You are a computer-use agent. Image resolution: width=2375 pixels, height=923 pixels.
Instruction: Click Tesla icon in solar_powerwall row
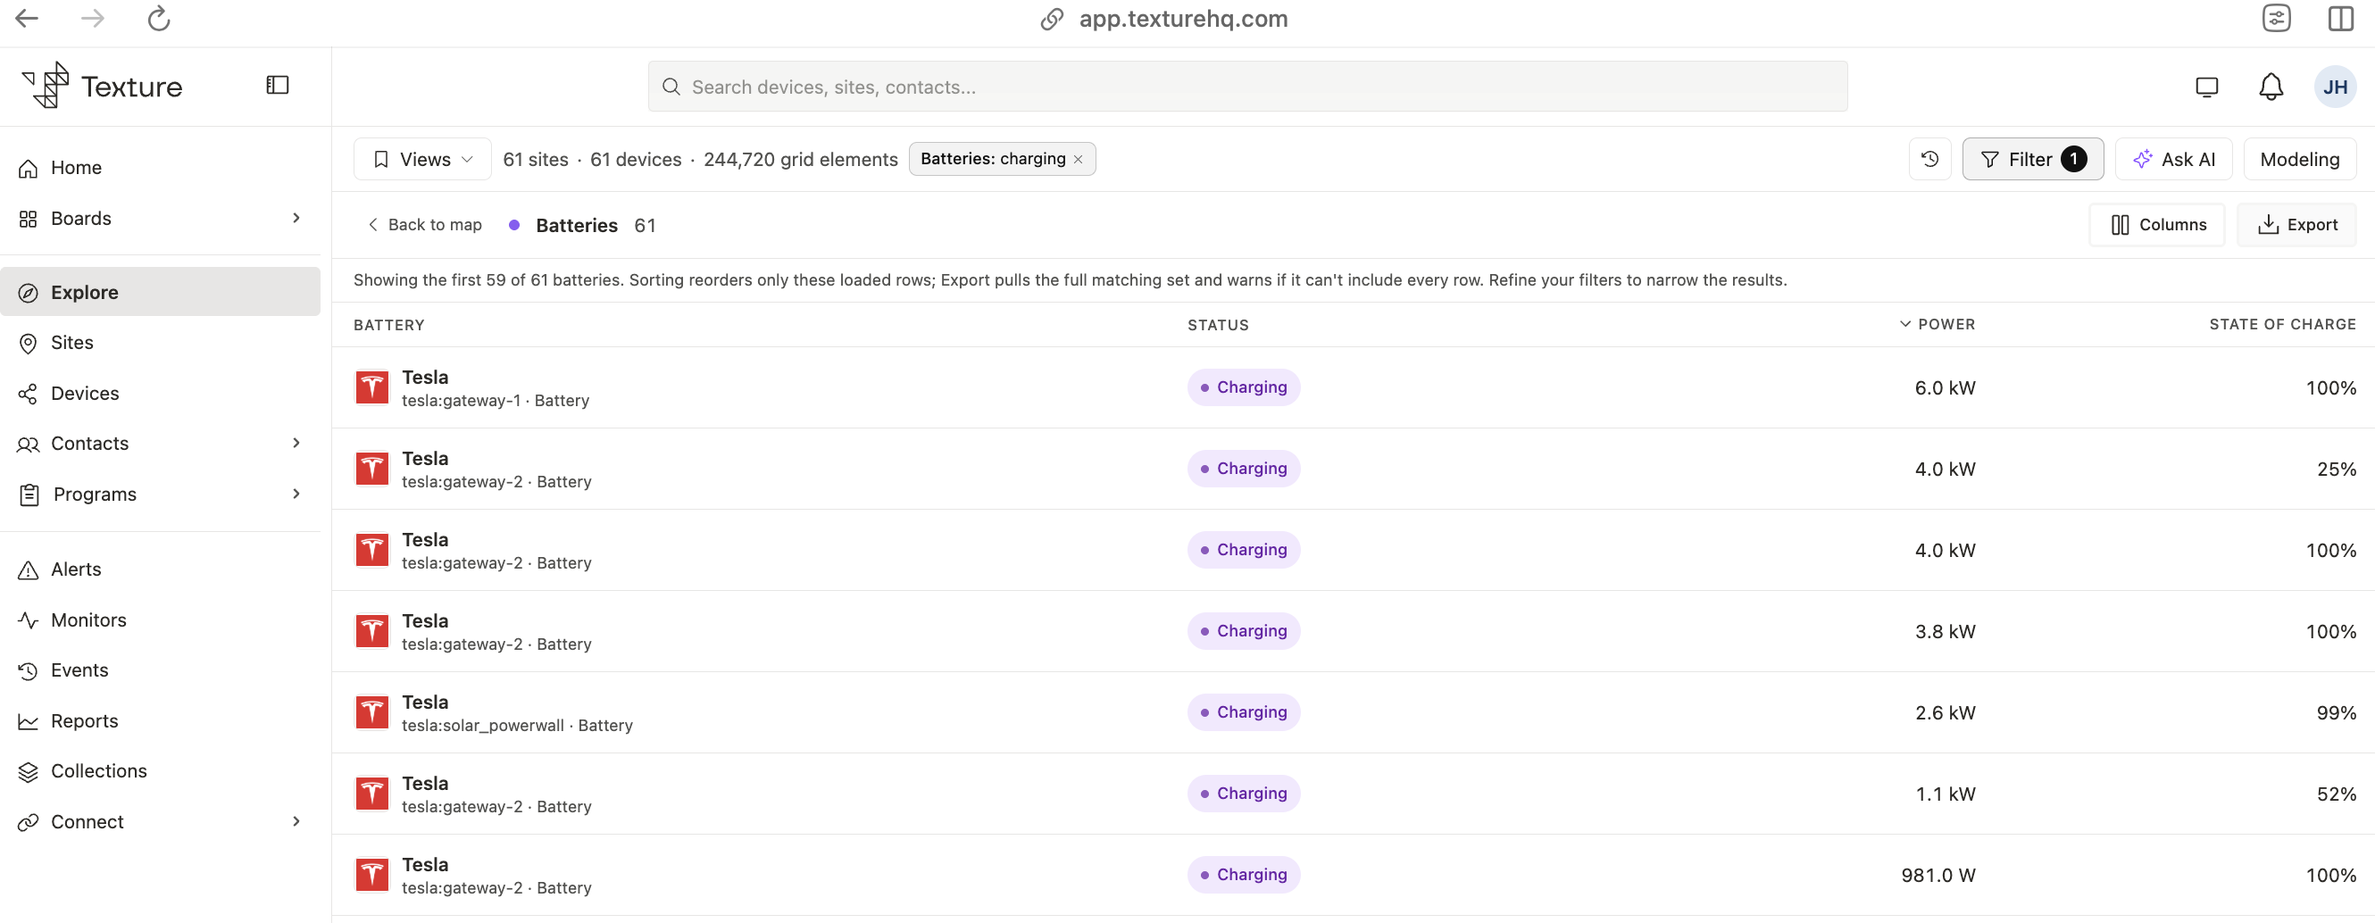click(372, 712)
